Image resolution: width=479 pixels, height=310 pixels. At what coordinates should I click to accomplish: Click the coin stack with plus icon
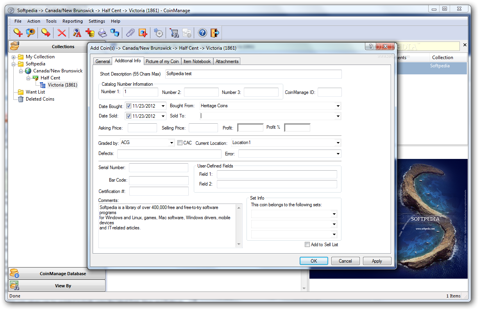click(90, 32)
